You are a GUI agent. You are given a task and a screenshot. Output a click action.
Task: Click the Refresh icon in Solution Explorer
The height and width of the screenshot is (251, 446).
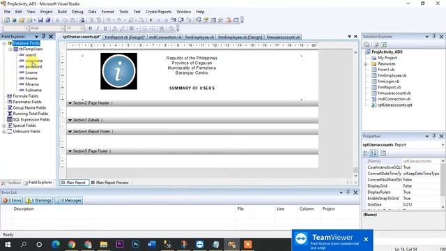(x=383, y=45)
